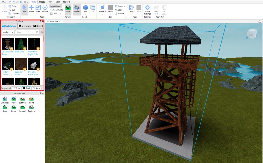Select the Move tool
The height and width of the screenshot is (163, 263).
coord(31,9)
